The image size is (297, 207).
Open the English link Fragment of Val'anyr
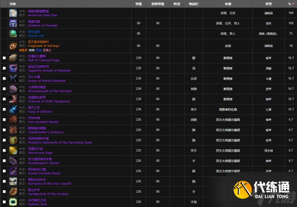pyautogui.click(x=44, y=46)
